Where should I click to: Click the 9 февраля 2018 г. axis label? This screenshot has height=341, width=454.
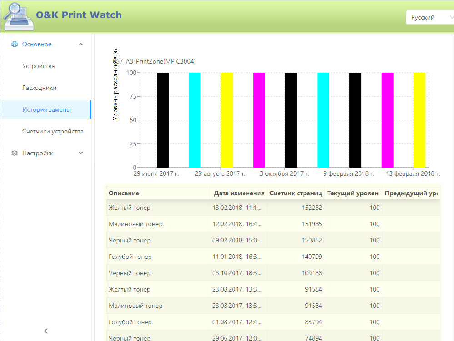click(349, 173)
